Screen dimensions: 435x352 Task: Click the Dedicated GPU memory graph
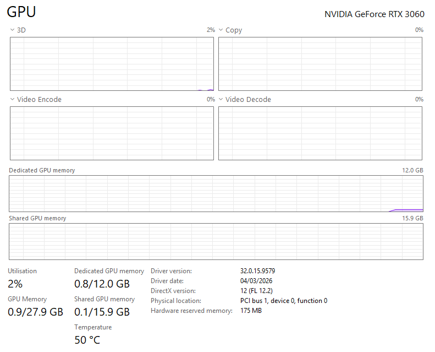coord(216,193)
